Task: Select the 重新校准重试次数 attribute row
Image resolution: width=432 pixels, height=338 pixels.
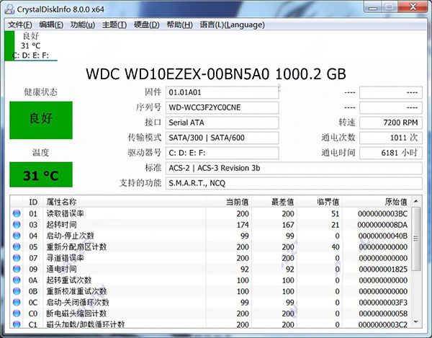Action: [x=211, y=291]
